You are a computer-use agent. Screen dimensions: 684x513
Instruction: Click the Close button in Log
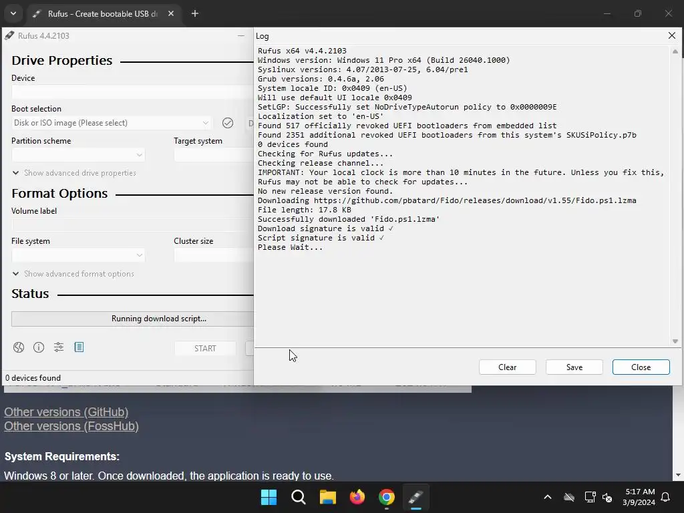641,367
